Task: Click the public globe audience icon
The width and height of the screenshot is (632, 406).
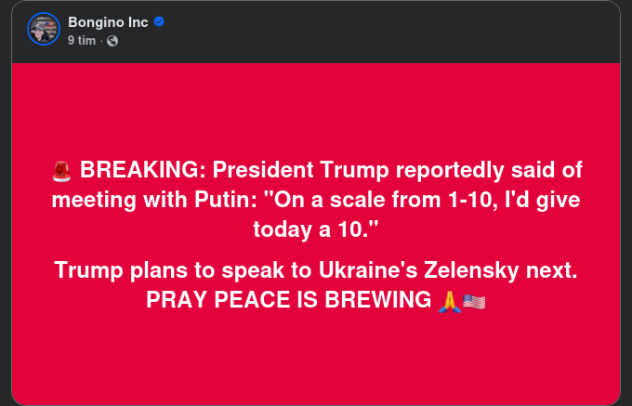Action: tap(112, 41)
